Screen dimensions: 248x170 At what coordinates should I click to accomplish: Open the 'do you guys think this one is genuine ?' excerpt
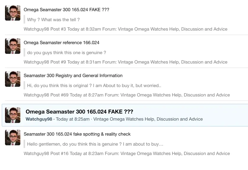point(66,53)
